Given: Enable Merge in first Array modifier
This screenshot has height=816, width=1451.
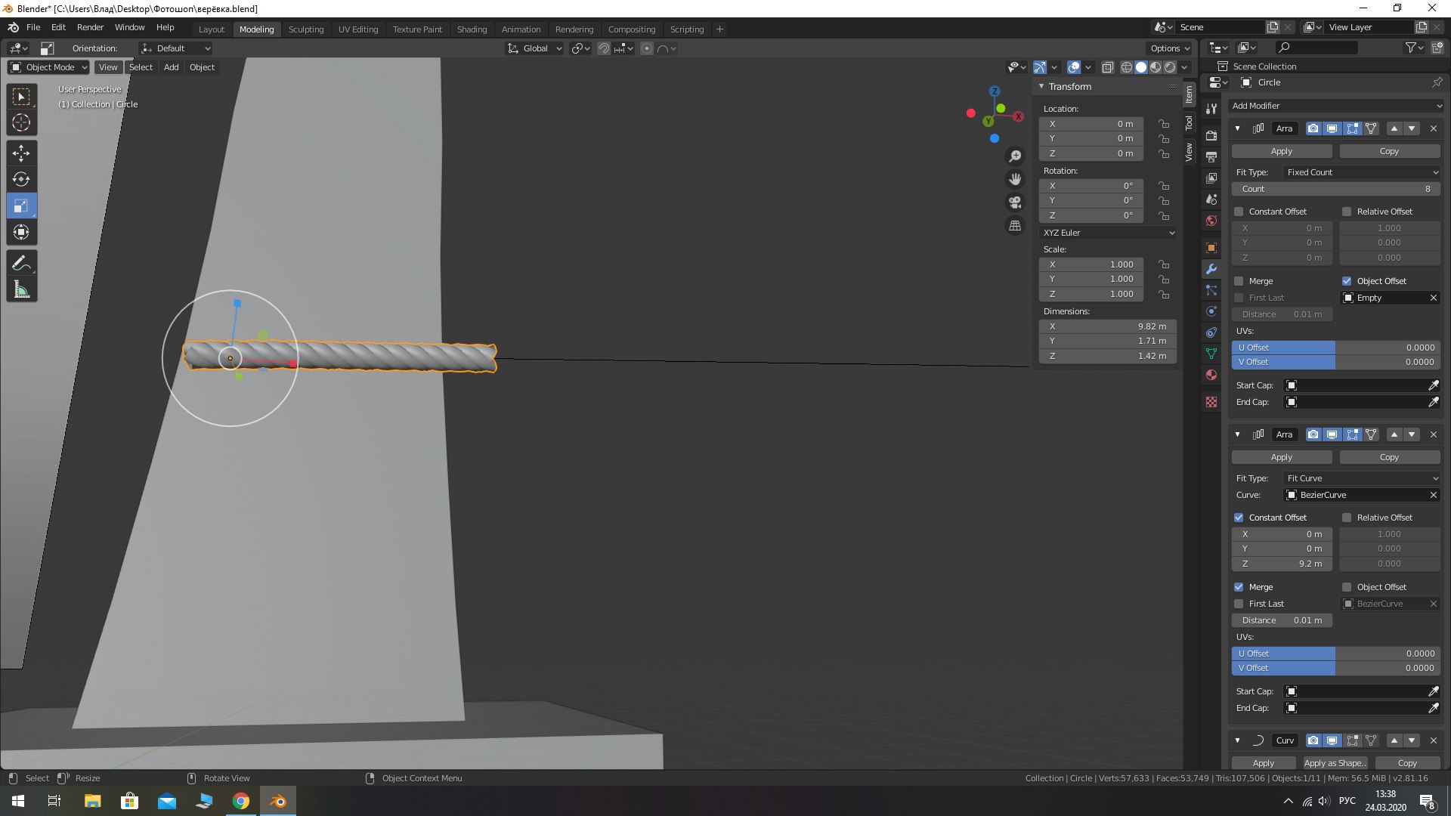Looking at the screenshot, I should [x=1239, y=281].
